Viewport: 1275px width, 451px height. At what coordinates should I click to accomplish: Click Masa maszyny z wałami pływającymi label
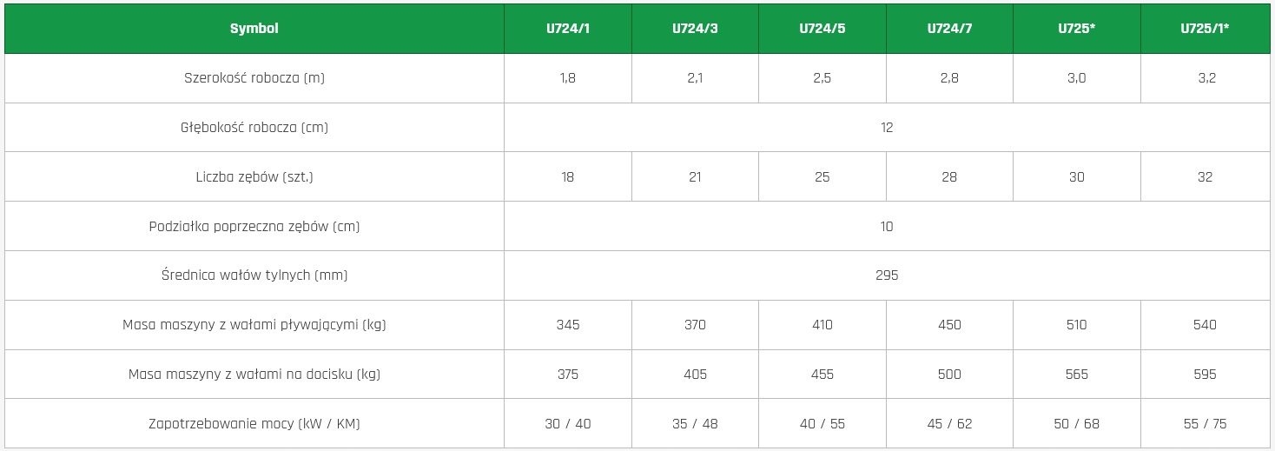pos(254,325)
